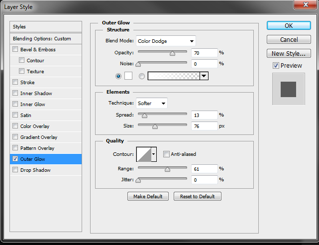The height and width of the screenshot is (245, 319).
Task: Click the Opacity slider handle
Action: (x=172, y=53)
